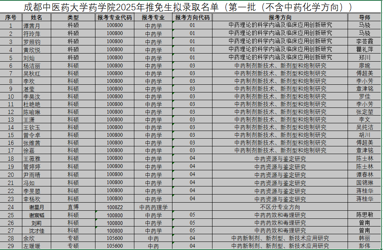This screenshot has height=250, width=383.
Task: Select advisor cell 李芸霞
Action: tap(365, 42)
